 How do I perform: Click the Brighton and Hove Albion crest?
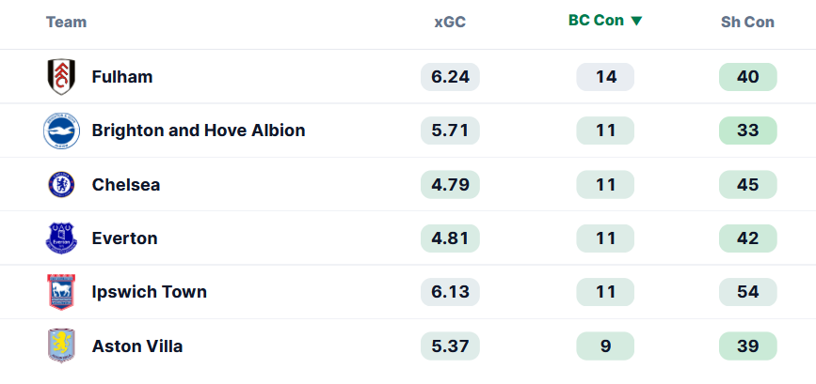[61, 131]
